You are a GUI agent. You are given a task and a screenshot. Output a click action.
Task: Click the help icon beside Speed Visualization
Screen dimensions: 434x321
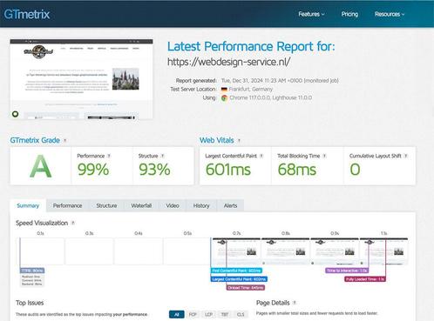click(73, 223)
